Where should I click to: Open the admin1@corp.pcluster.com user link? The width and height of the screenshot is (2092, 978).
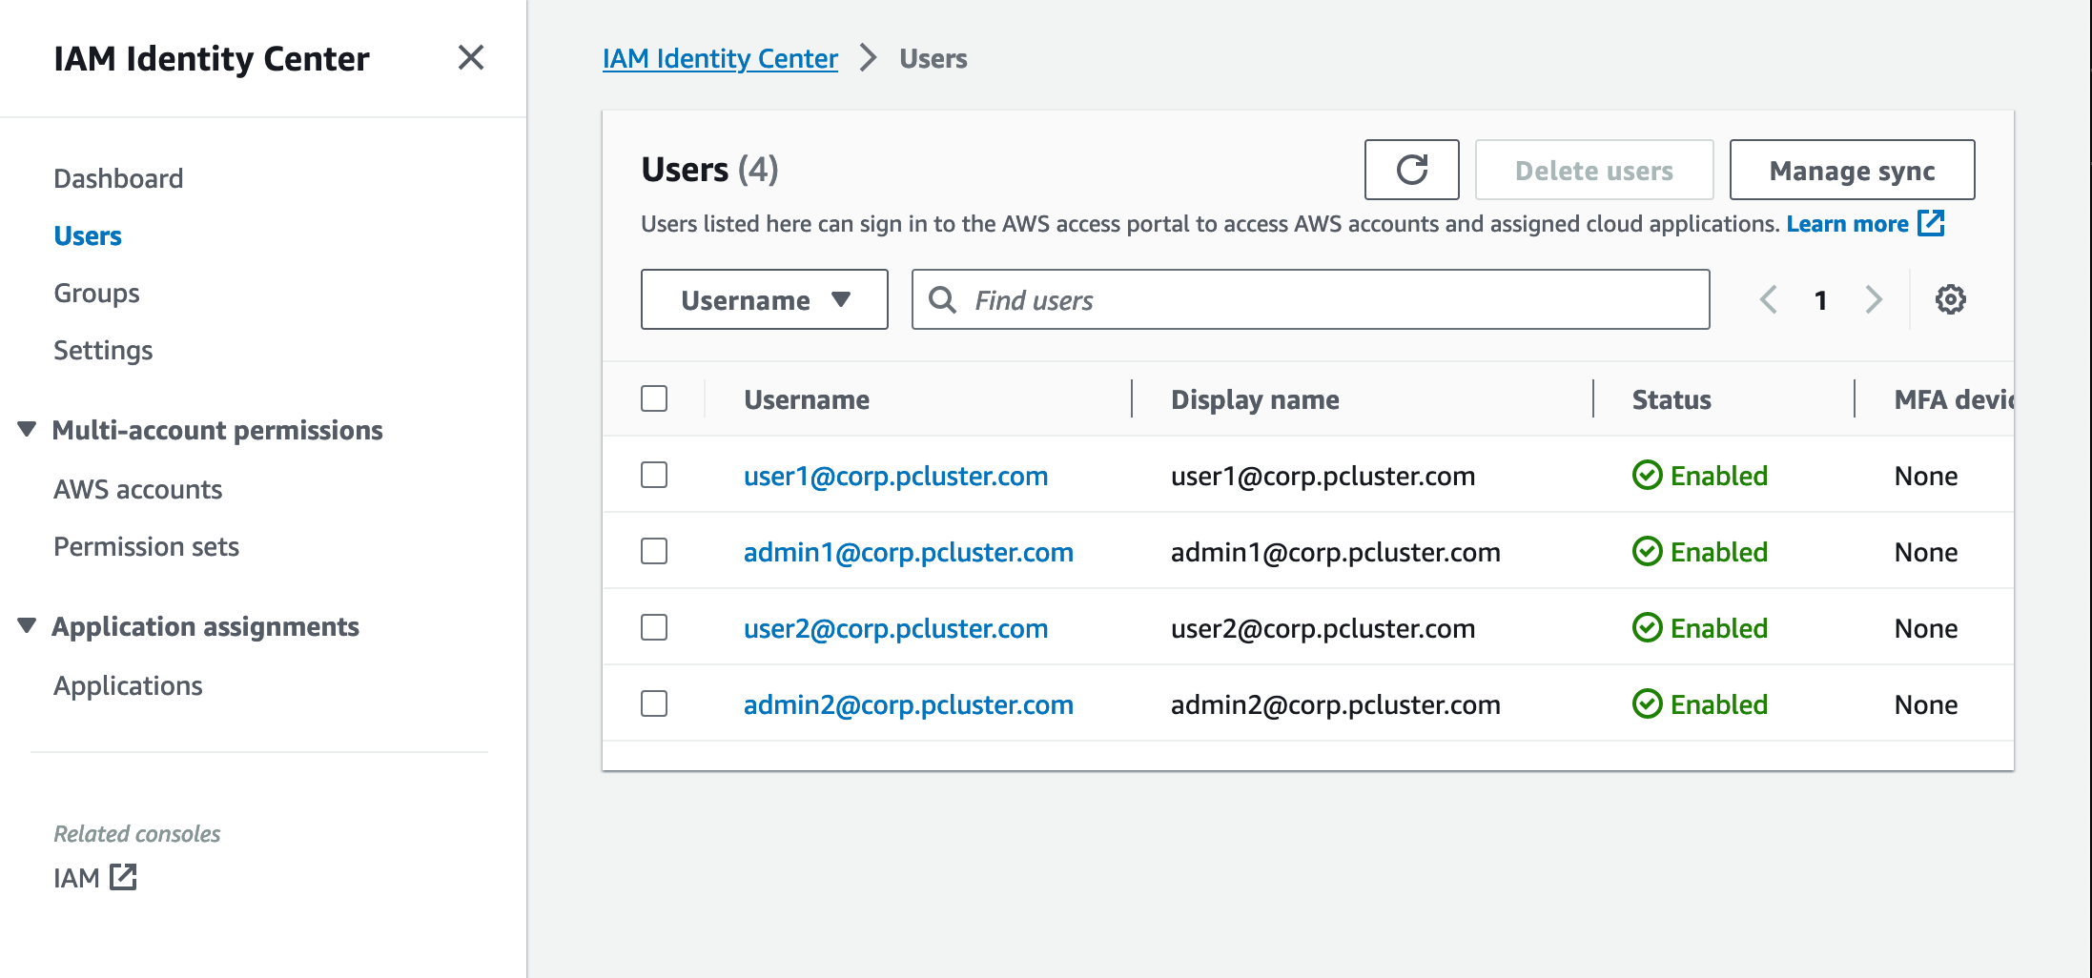908,552
